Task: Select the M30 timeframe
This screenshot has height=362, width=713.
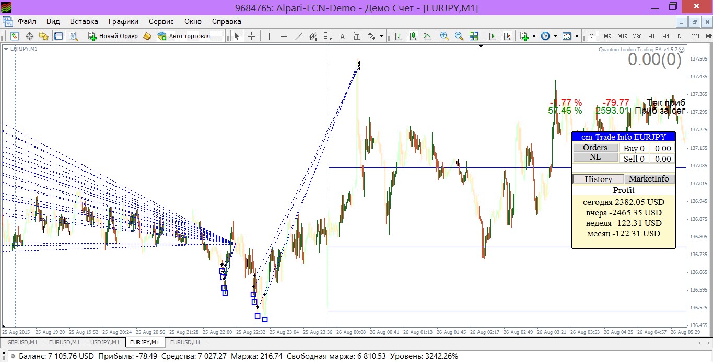Action: click(637, 36)
